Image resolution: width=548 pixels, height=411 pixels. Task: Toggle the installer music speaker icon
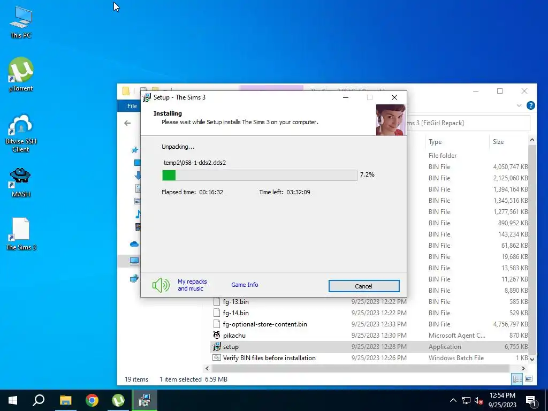161,285
